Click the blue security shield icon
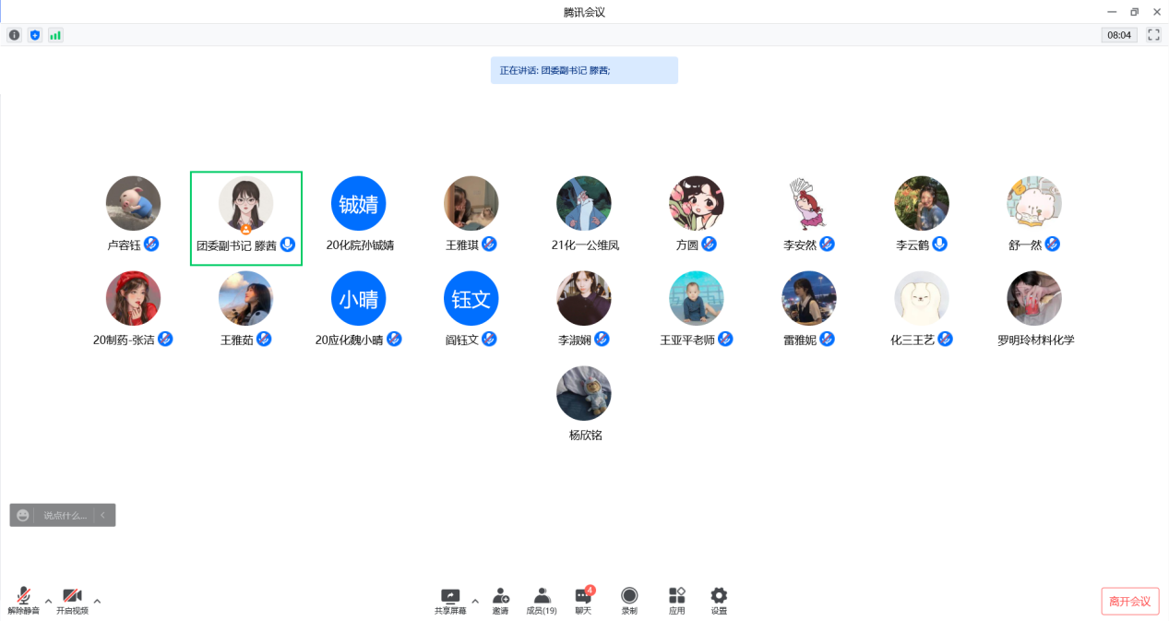1169x621 pixels. coord(35,35)
